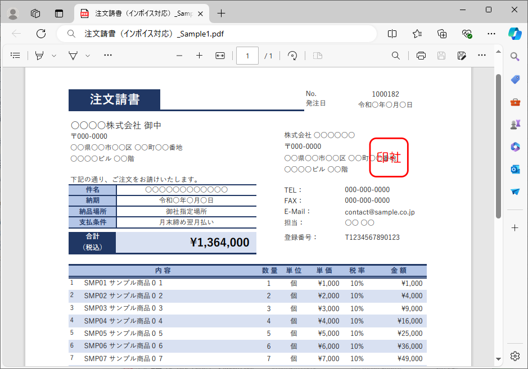Viewport: 528px width, 369px height.
Task: Open the Drop panel in the sidebar
Action: point(515,191)
